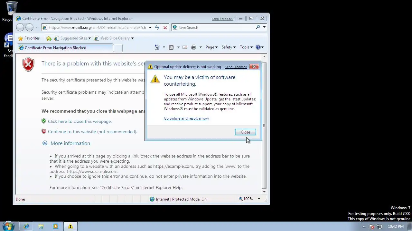Click the Action Center flag tray icon
Screen dimensions: 412x231
tap(372, 227)
